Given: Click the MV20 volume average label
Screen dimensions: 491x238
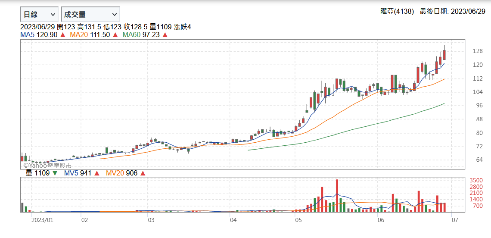Looking at the screenshot, I should pyautogui.click(x=115, y=173).
